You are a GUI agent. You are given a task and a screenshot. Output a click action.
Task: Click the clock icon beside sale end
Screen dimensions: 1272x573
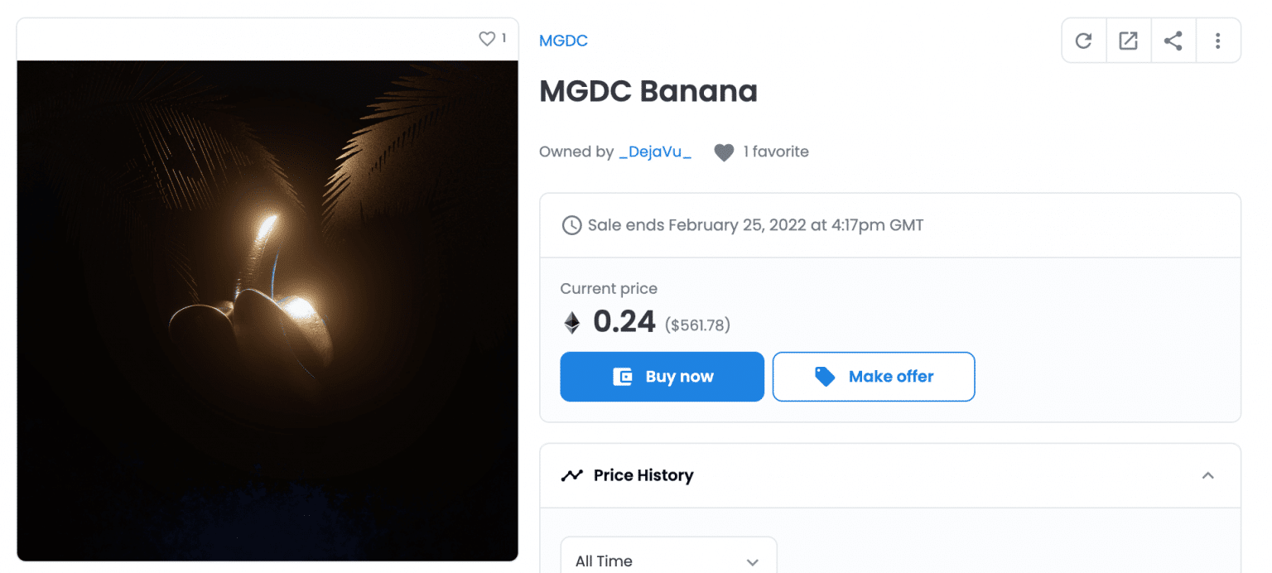(571, 225)
